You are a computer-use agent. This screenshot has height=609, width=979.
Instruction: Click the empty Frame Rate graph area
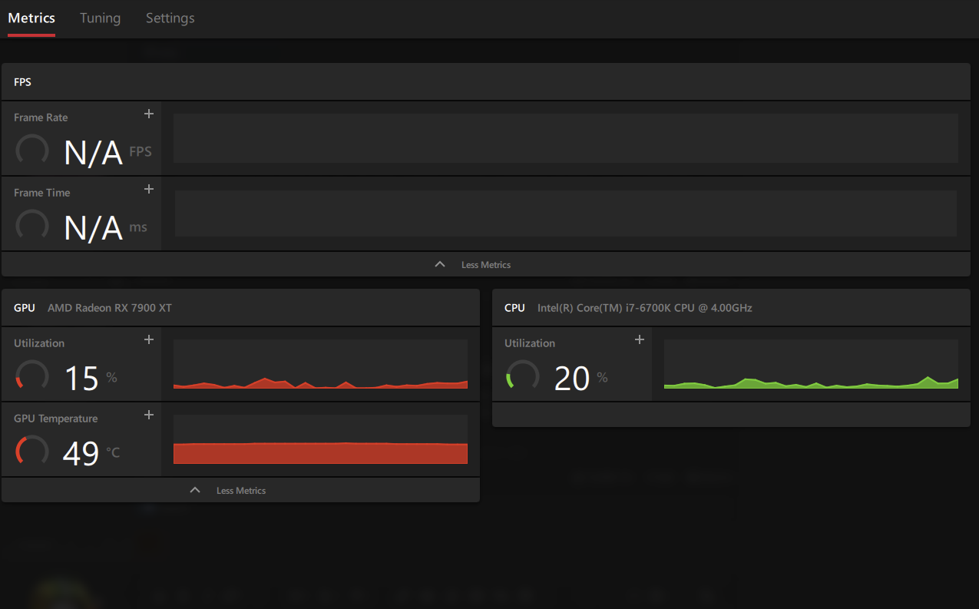(x=566, y=138)
